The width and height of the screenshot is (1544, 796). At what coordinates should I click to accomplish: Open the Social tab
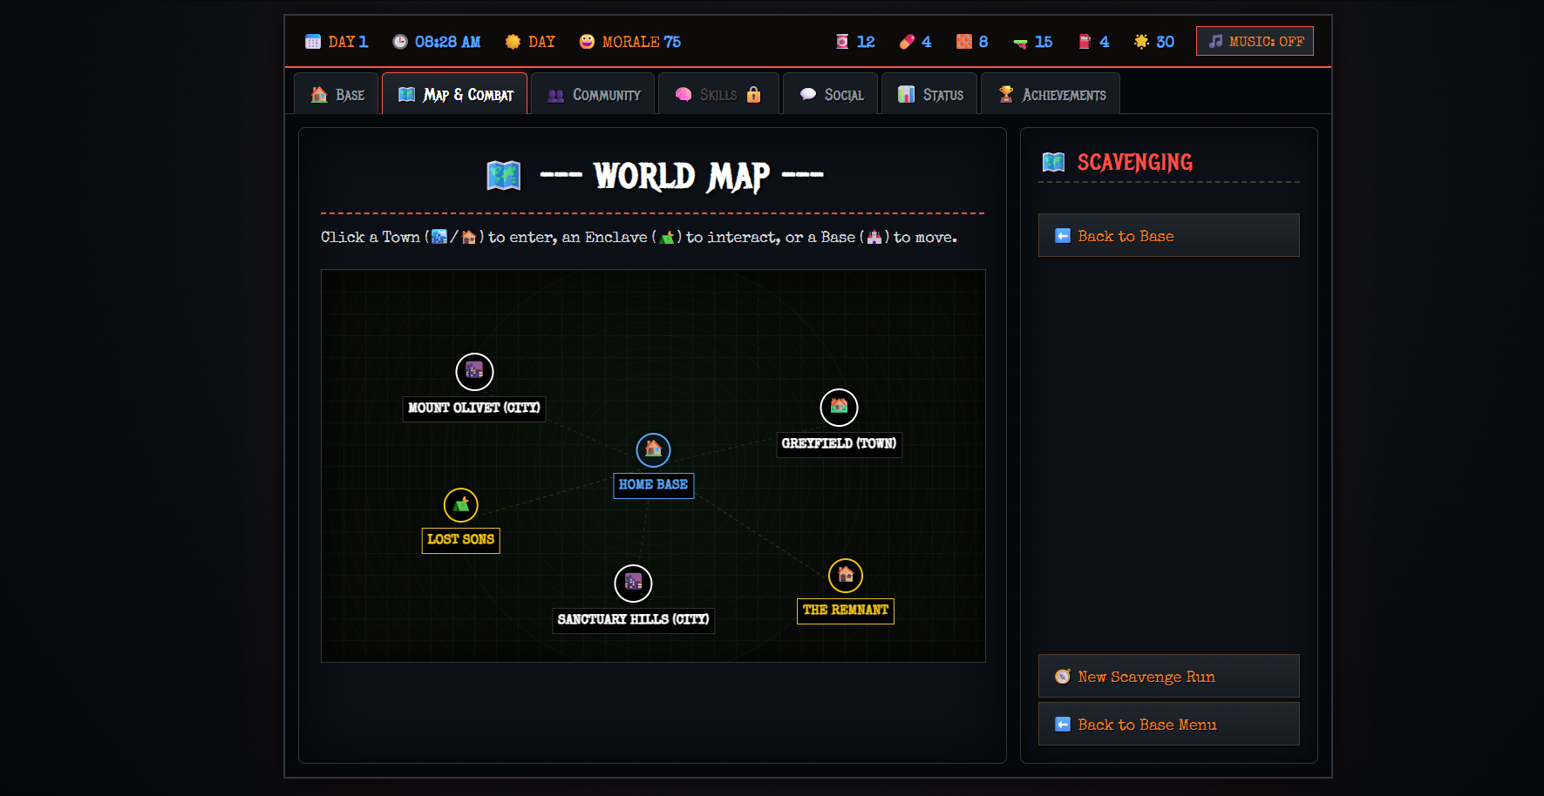(x=831, y=93)
